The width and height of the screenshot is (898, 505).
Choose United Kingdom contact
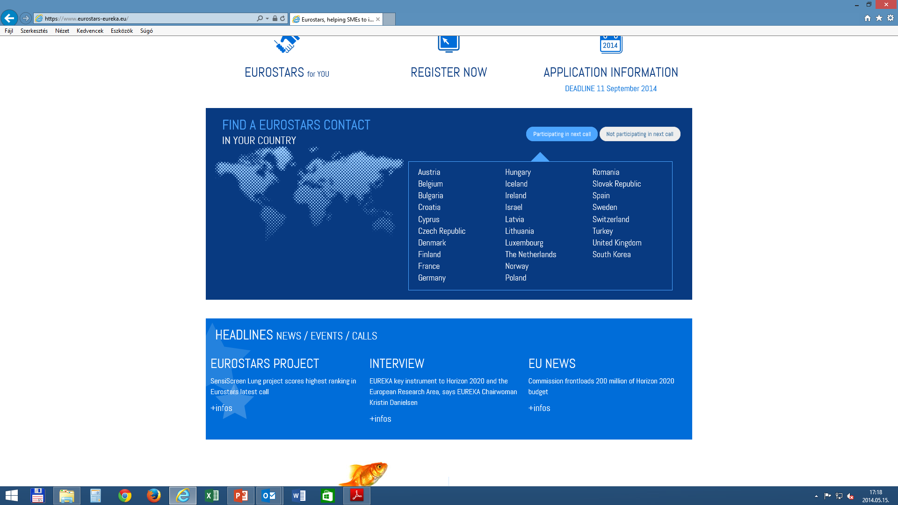[x=617, y=243]
